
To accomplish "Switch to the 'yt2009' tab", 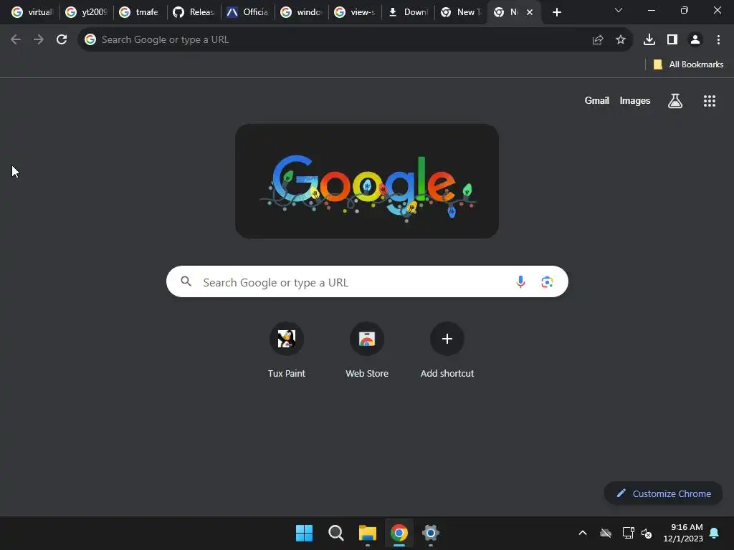I will point(87,13).
